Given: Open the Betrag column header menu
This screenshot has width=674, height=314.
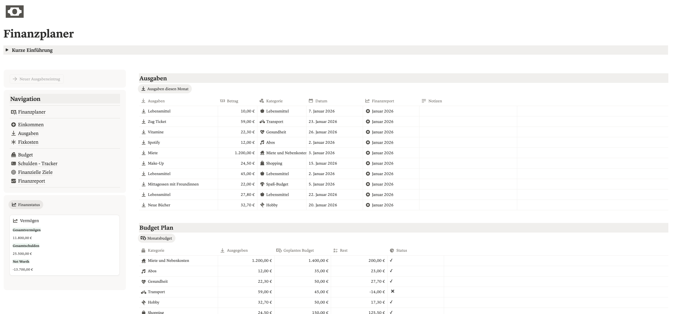Looking at the screenshot, I should point(232,101).
